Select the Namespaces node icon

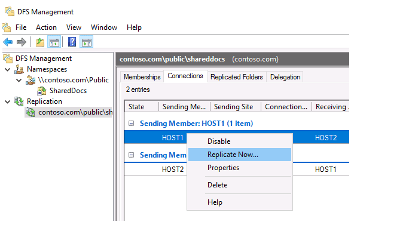coord(19,69)
